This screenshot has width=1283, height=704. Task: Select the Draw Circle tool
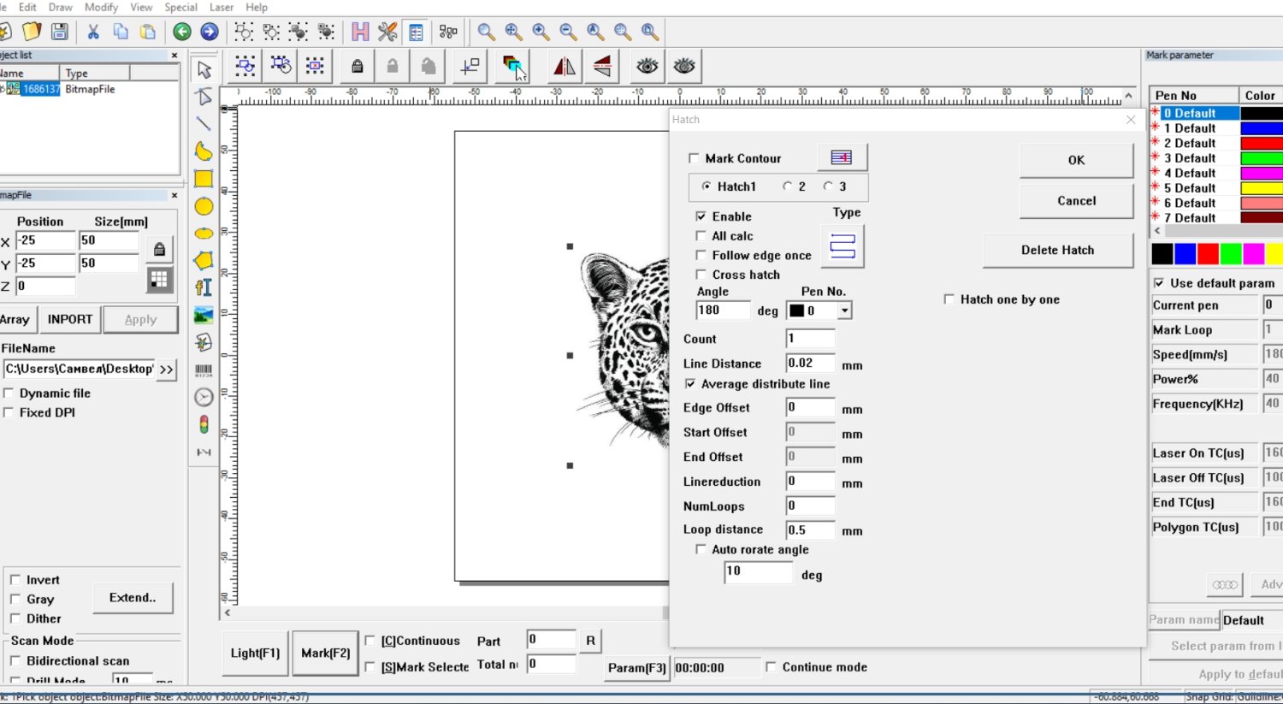[204, 206]
